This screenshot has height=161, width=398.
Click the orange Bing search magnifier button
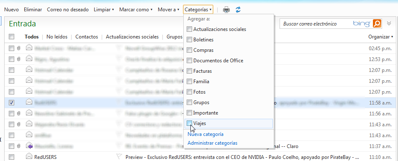(377, 23)
